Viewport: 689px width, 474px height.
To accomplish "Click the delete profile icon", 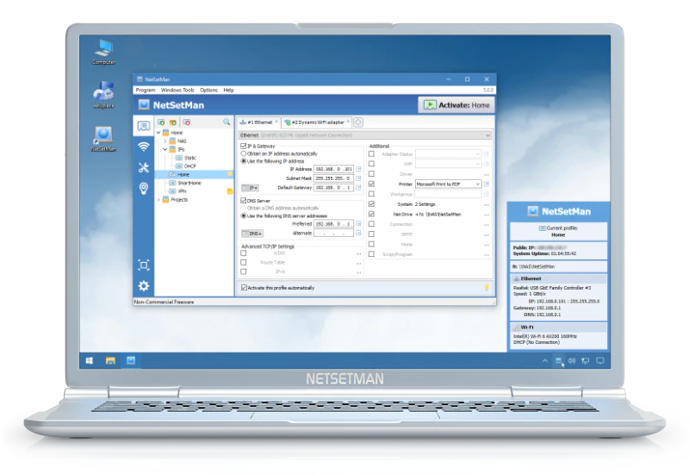I will (187, 122).
